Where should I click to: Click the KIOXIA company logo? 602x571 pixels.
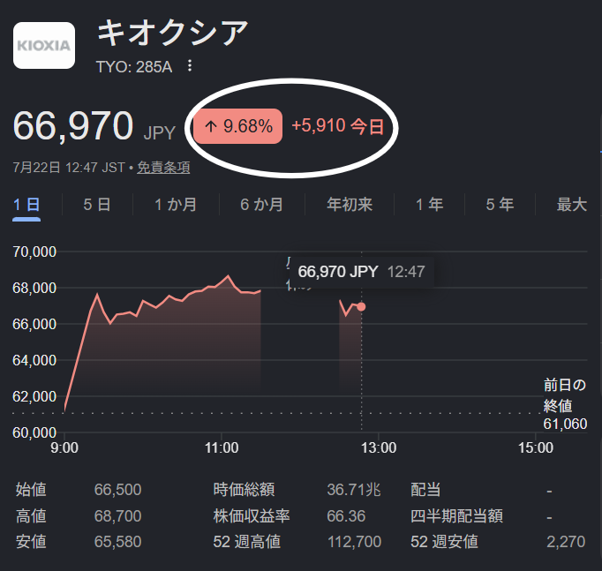point(44,45)
